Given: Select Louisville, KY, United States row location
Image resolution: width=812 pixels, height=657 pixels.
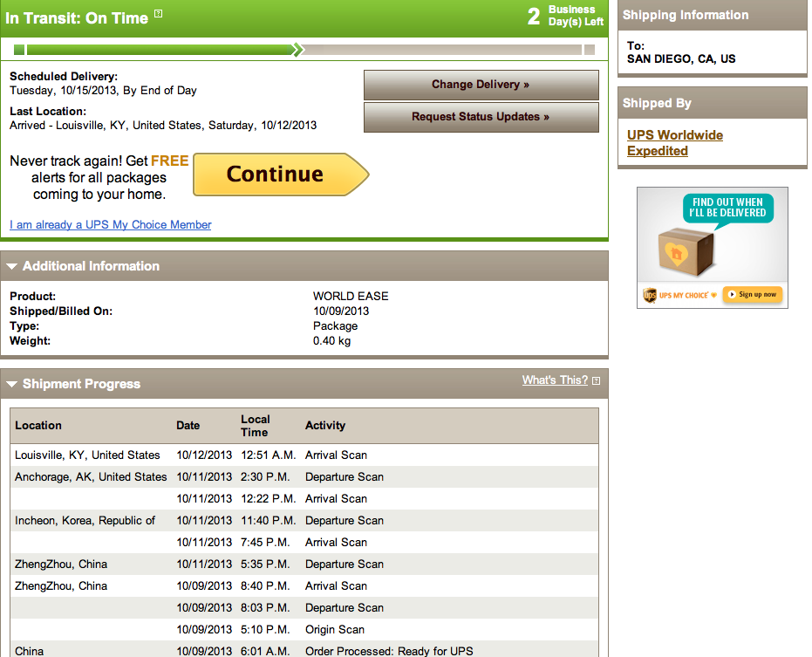Looking at the screenshot, I should pos(87,455).
